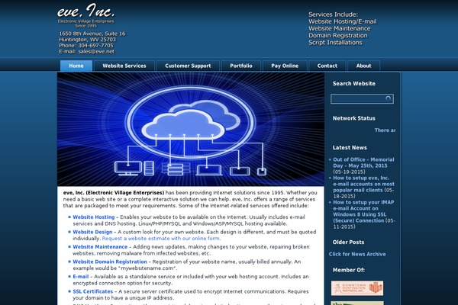Select the Contact menu item

tap(327, 66)
